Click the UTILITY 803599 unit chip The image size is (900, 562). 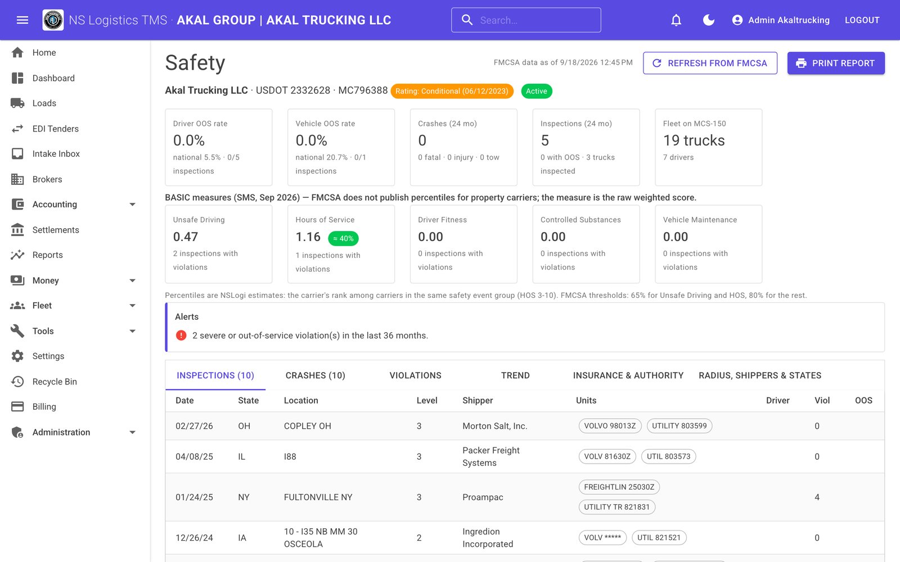point(679,426)
